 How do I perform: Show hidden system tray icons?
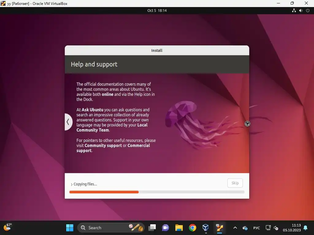235,228
